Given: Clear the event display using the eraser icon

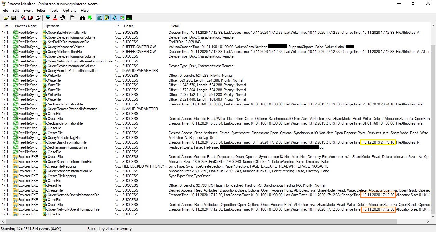Looking at the screenshot, I should click(x=38, y=18).
